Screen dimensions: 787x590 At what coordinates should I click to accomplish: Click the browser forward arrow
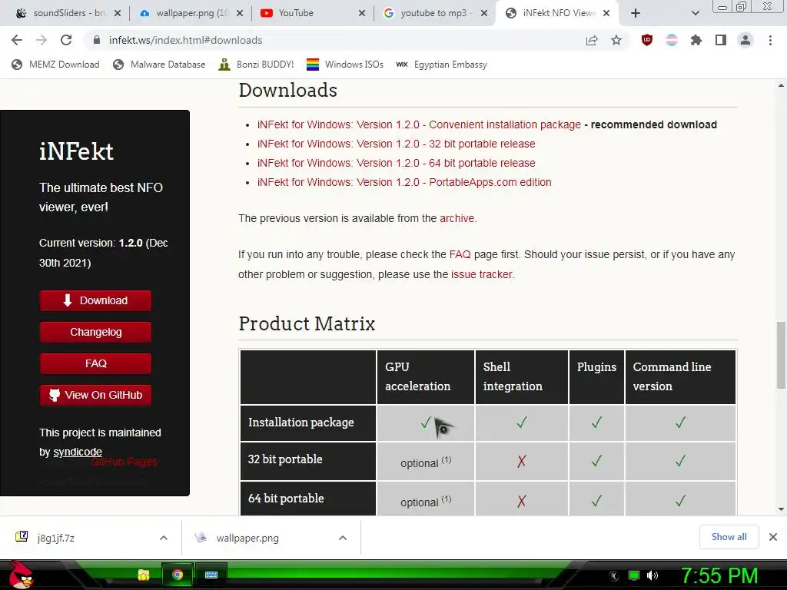[42, 40]
